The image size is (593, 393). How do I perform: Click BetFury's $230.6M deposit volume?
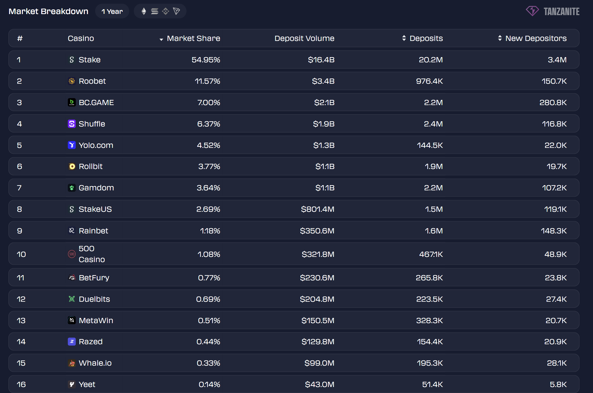[317, 278]
